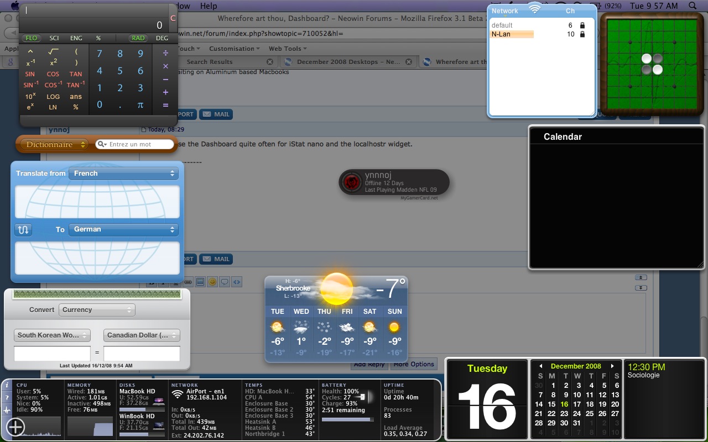Click the French source text area in Translation
This screenshot has height=442, width=708.
(97, 202)
